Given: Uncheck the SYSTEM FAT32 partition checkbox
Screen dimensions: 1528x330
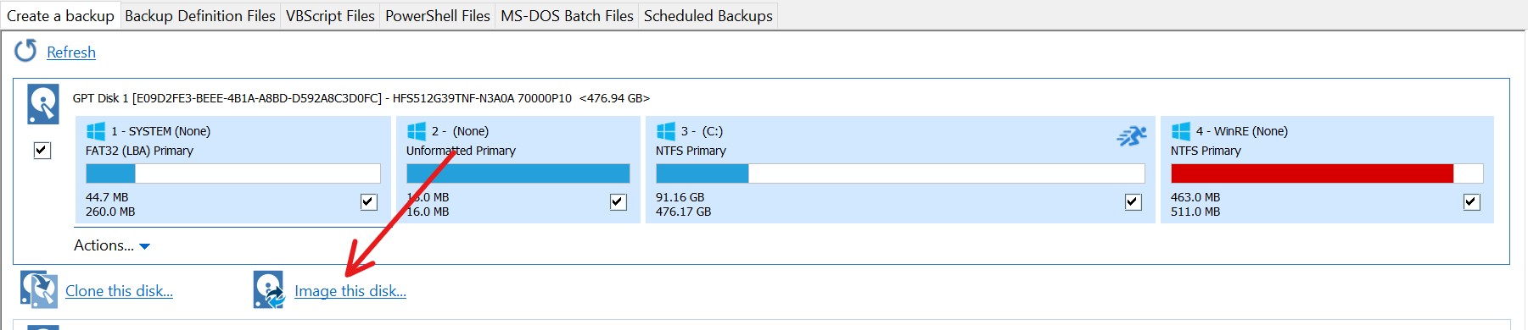Looking at the screenshot, I should (x=369, y=201).
